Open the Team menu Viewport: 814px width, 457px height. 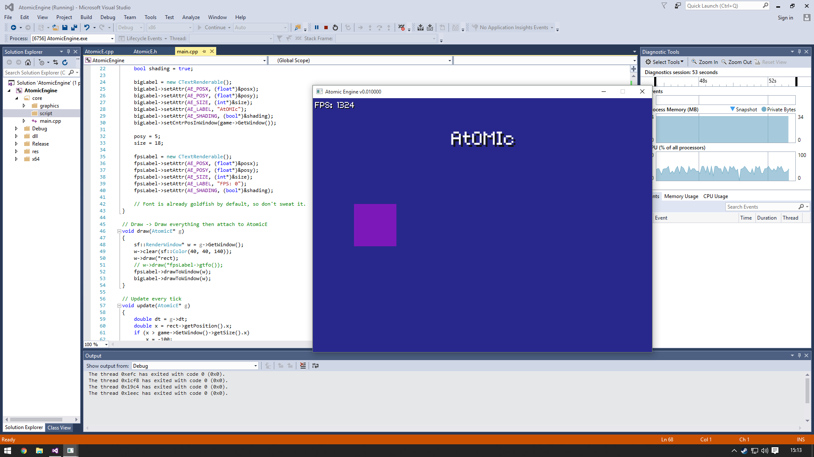click(x=130, y=17)
